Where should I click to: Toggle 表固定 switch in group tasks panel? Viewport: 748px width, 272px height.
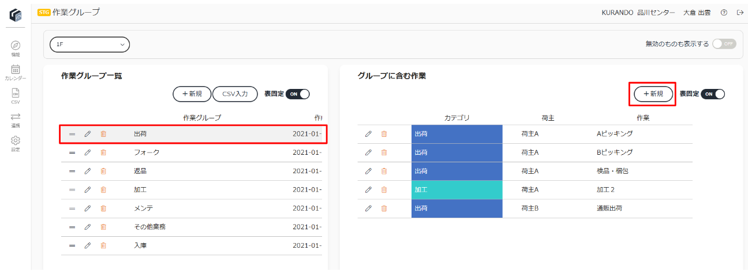point(713,94)
